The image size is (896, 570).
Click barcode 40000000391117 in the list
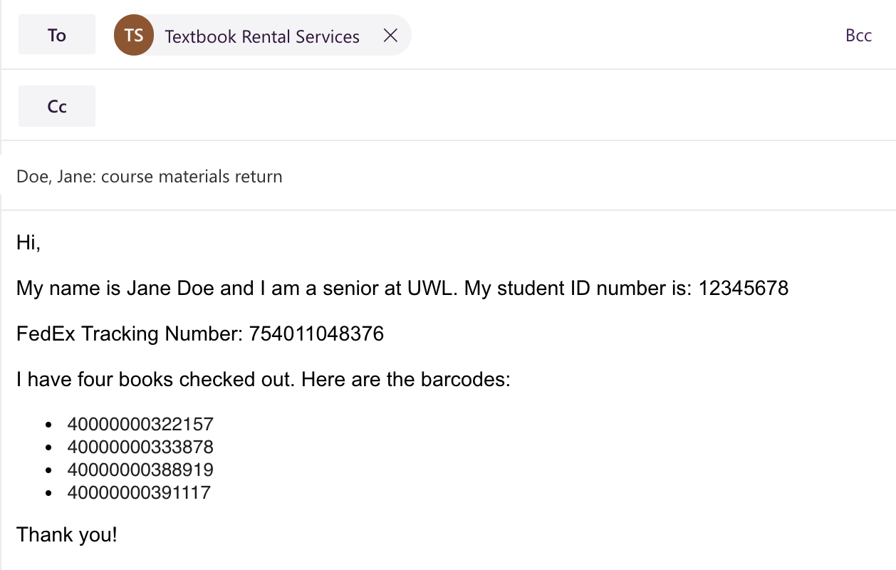pyautogui.click(x=139, y=492)
